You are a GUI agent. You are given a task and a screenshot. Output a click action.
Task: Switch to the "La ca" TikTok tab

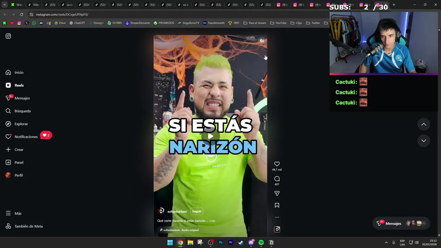pyautogui.click(x=67, y=5)
